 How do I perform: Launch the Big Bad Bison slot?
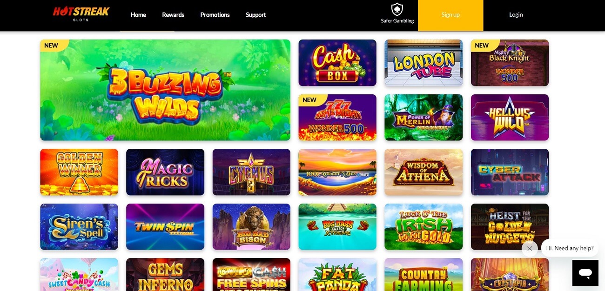coord(251,227)
